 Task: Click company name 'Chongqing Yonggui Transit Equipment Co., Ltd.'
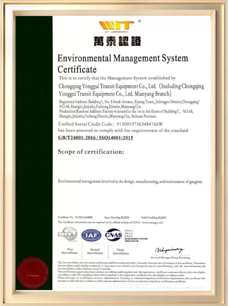click(x=107, y=86)
